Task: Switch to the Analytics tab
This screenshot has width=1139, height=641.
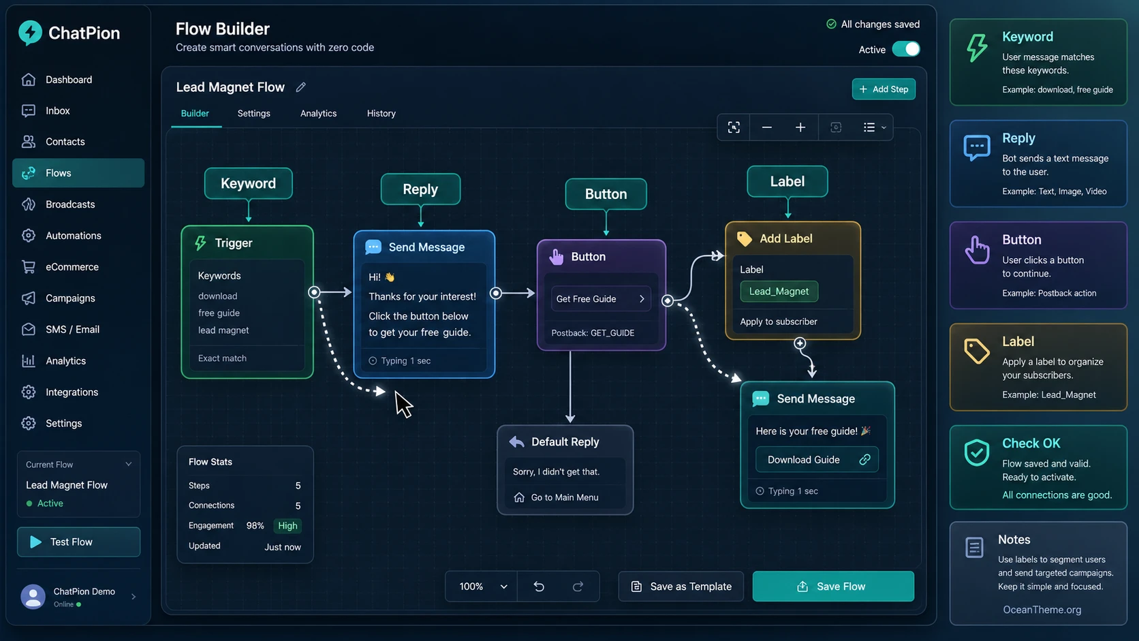Action: [319, 114]
